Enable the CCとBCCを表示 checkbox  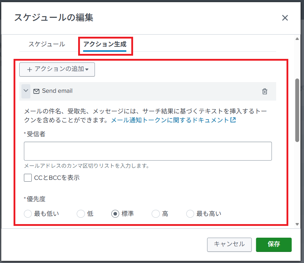pyautogui.click(x=28, y=177)
